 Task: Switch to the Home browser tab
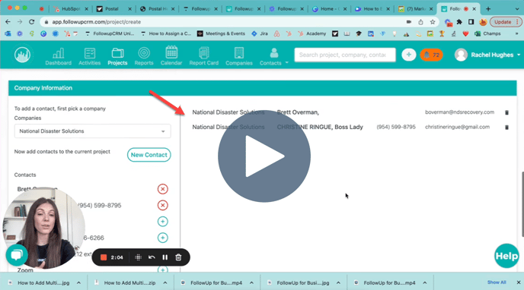329,9
